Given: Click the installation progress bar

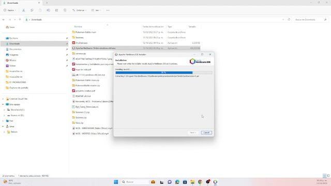Looking at the screenshot, I should pyautogui.click(x=163, y=72).
